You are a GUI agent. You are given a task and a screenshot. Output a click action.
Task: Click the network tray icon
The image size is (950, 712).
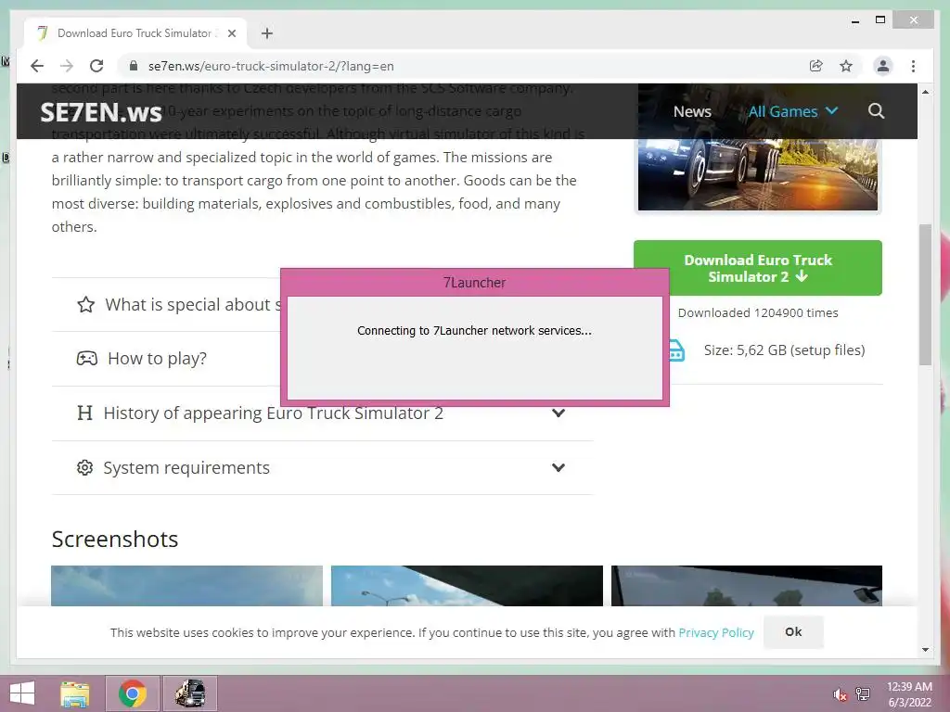863,694
